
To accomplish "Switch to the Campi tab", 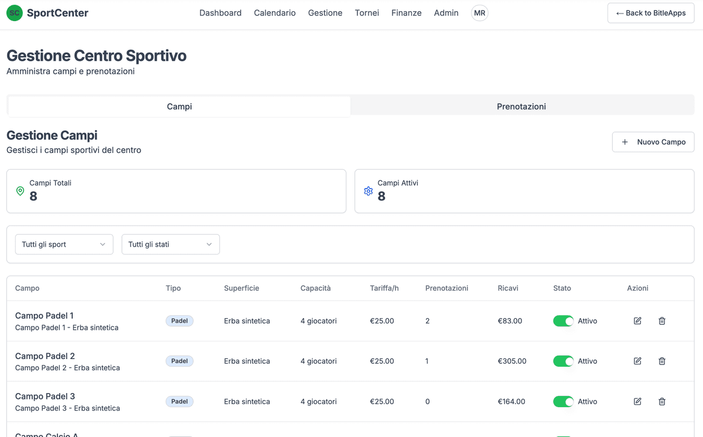I will (179, 107).
